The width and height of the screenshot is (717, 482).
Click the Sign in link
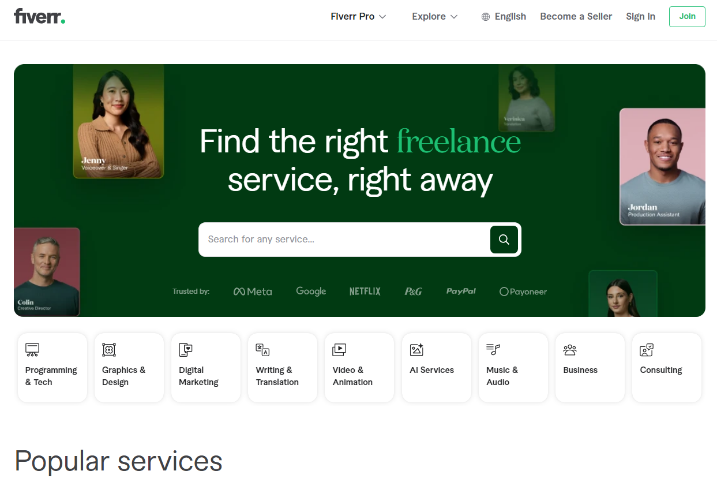pos(640,16)
